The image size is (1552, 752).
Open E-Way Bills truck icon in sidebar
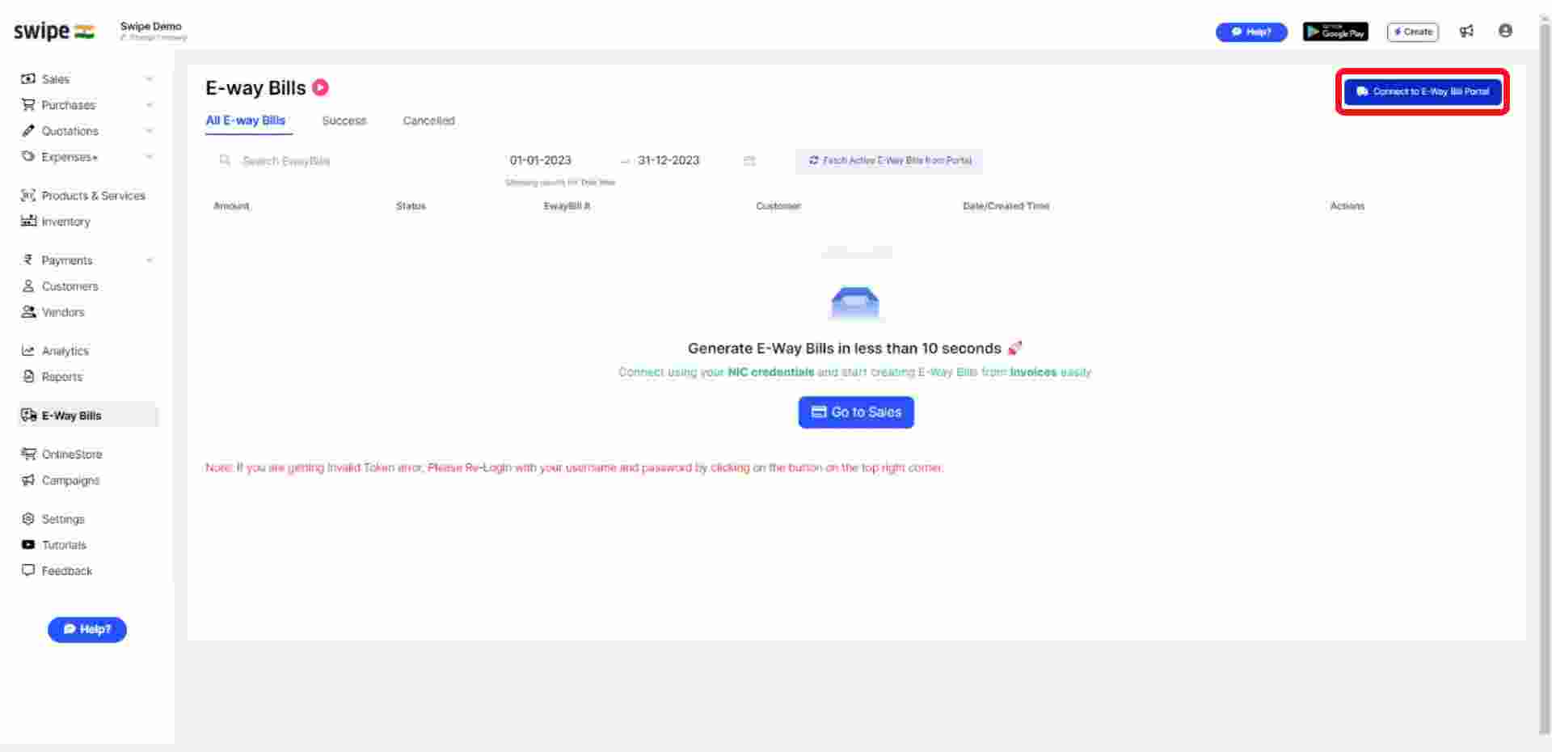click(x=29, y=415)
